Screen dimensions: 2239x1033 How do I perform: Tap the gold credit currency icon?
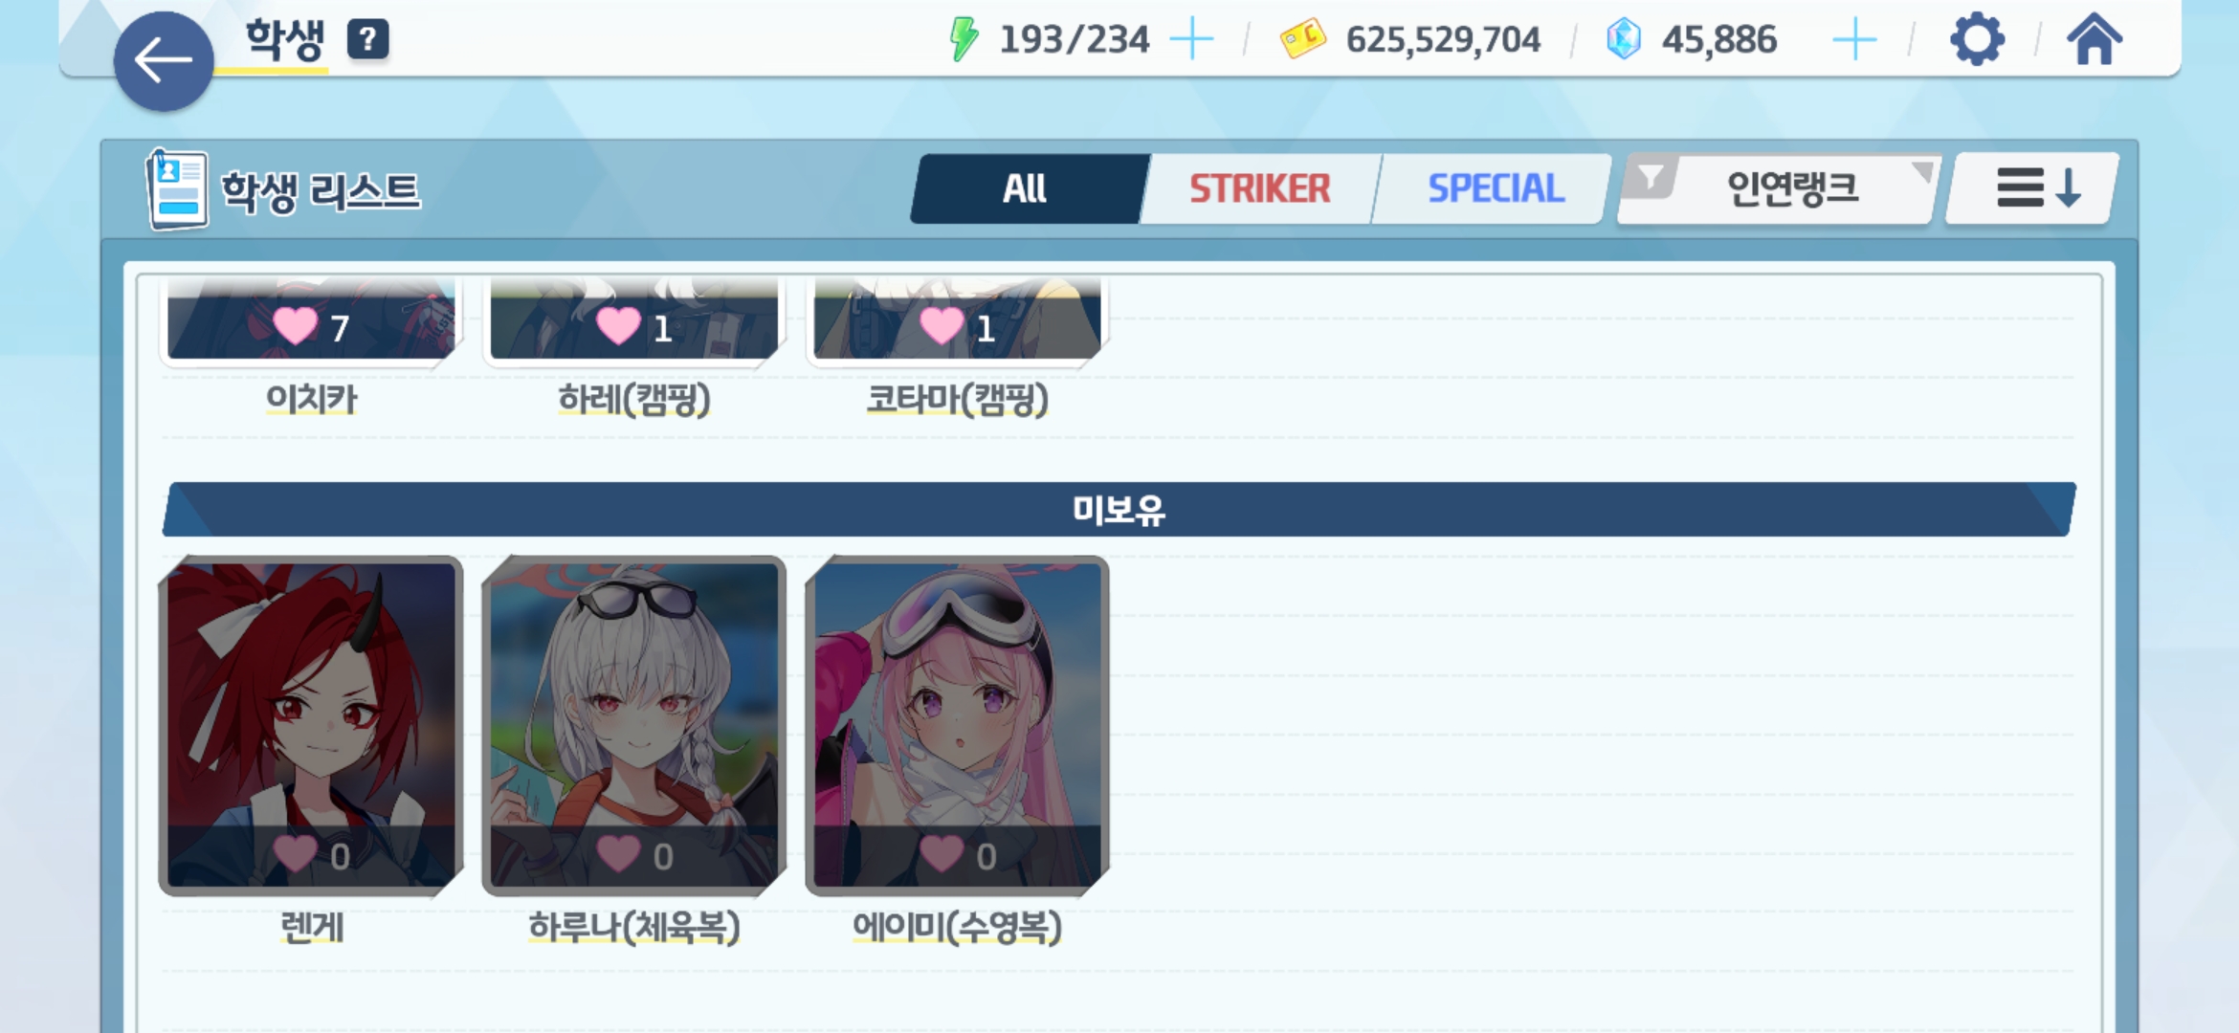click(1303, 39)
